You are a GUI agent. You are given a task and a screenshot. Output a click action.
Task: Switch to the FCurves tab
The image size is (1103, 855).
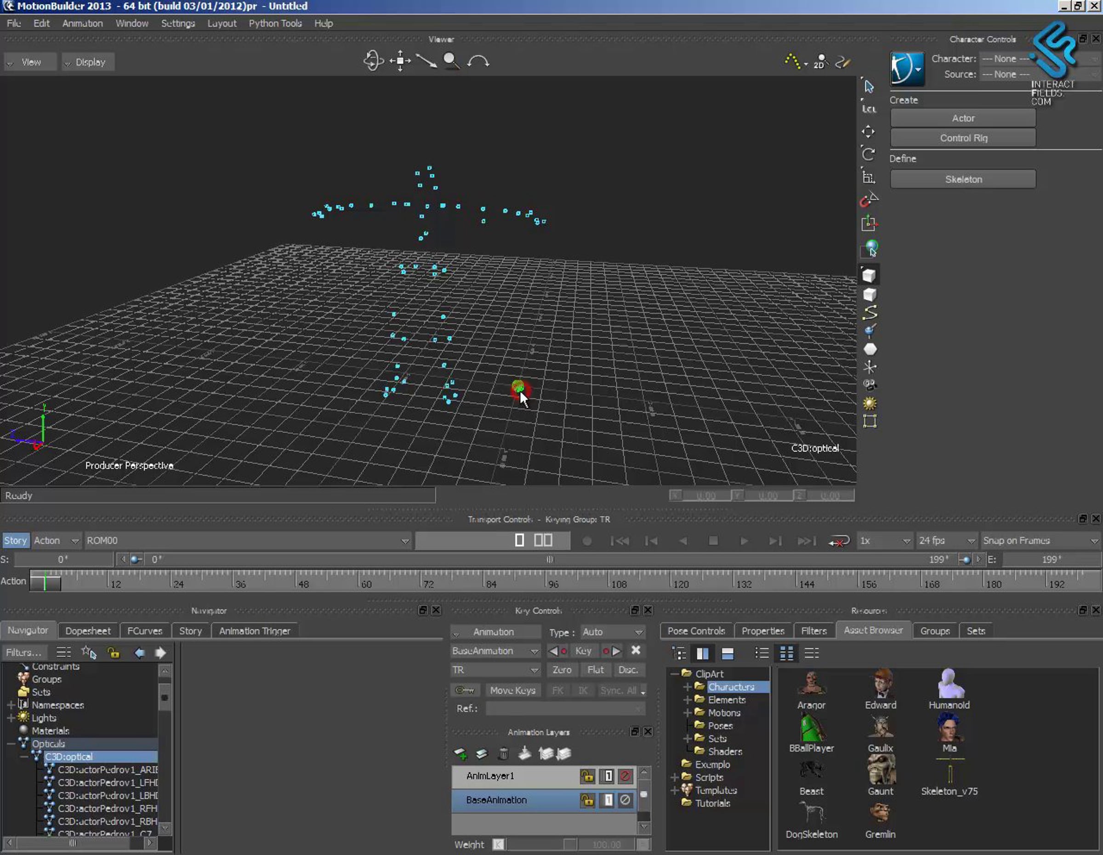pyautogui.click(x=144, y=631)
